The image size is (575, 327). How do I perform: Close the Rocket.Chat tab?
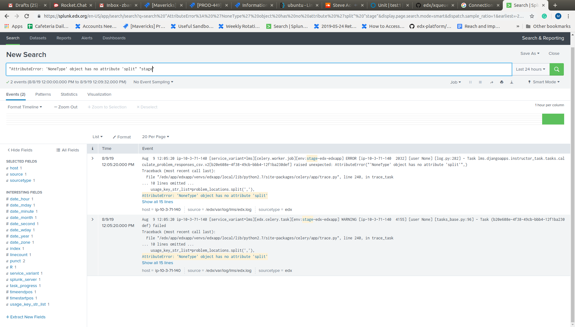tap(91, 5)
